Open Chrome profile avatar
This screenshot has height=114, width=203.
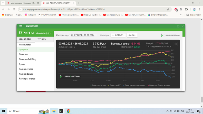tap(194, 9)
